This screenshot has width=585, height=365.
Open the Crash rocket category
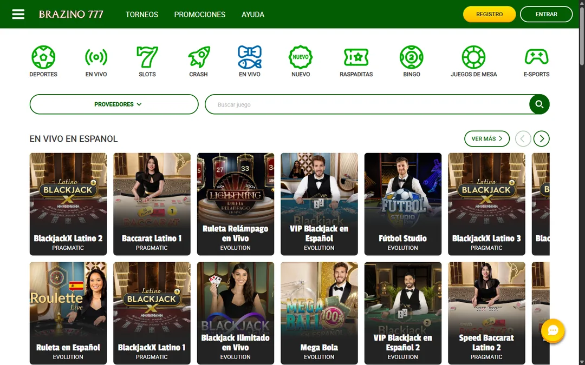(198, 61)
